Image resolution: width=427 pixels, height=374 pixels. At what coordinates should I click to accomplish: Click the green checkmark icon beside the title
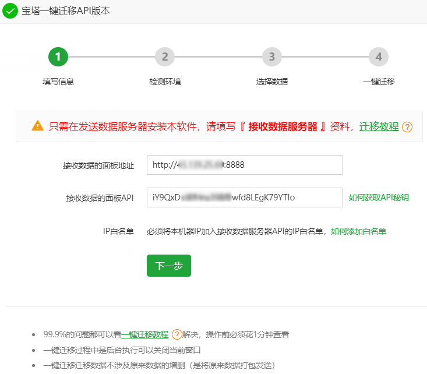pos(10,11)
